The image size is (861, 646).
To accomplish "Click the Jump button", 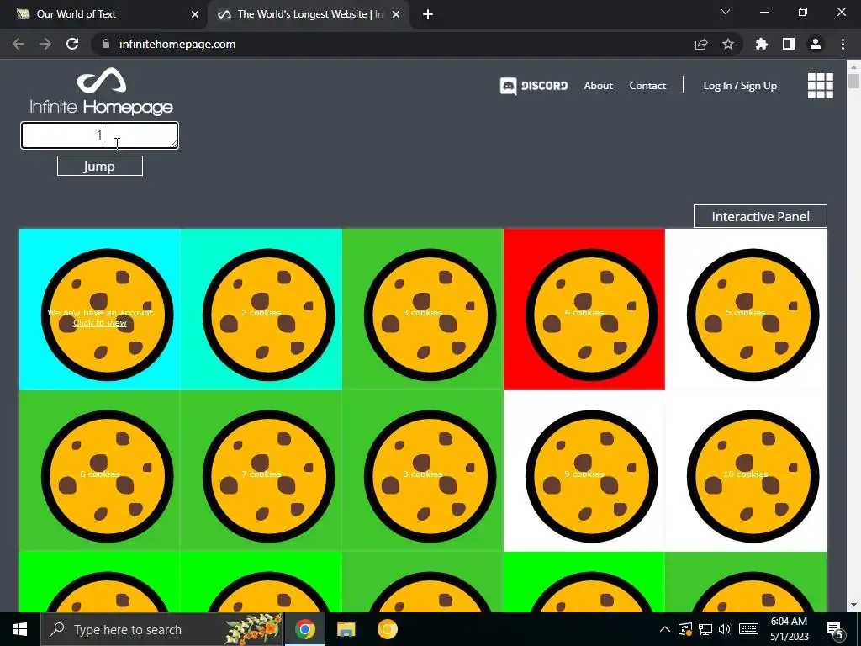I will 100,166.
